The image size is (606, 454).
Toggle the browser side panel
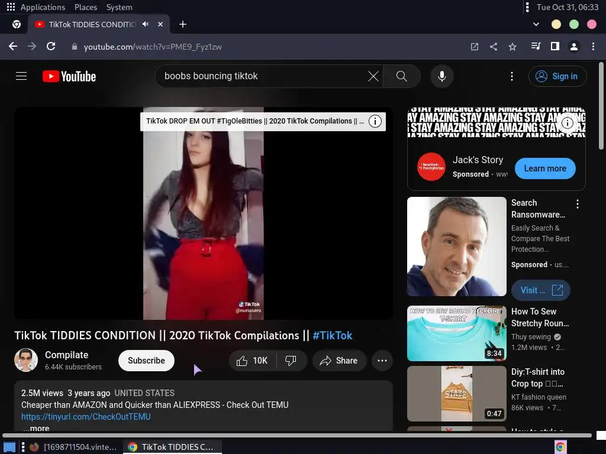coord(555,46)
